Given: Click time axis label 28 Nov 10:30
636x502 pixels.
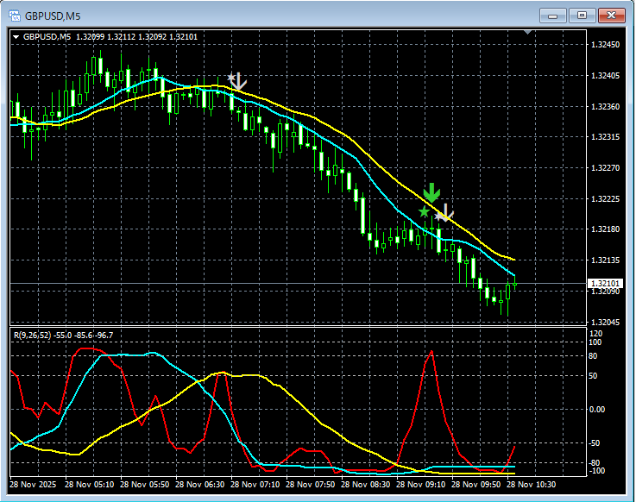Looking at the screenshot, I should pos(532,485).
